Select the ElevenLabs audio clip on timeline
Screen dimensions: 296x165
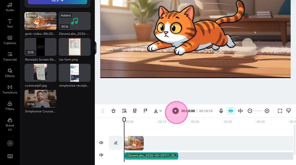(151, 156)
